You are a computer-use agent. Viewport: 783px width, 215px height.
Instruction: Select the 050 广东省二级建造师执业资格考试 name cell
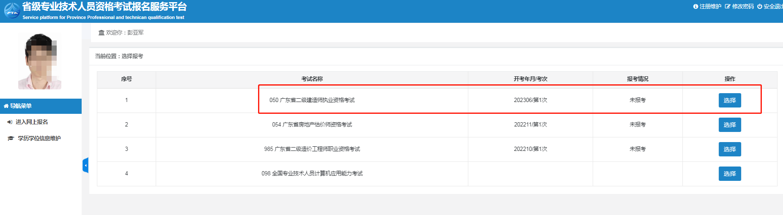(312, 100)
